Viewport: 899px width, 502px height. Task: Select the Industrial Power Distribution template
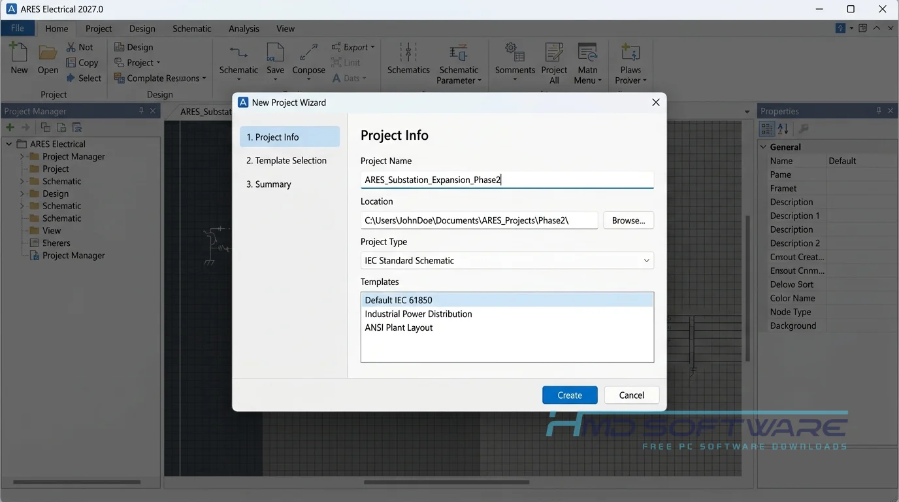click(x=507, y=314)
